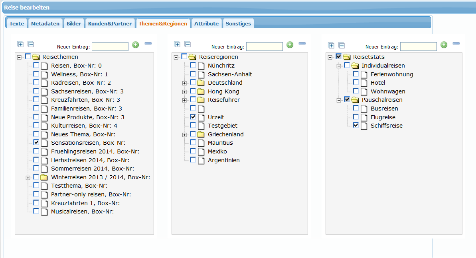Click green add button above Reisethemen tree
The width and height of the screenshot is (476, 258).
pyautogui.click(x=136, y=45)
